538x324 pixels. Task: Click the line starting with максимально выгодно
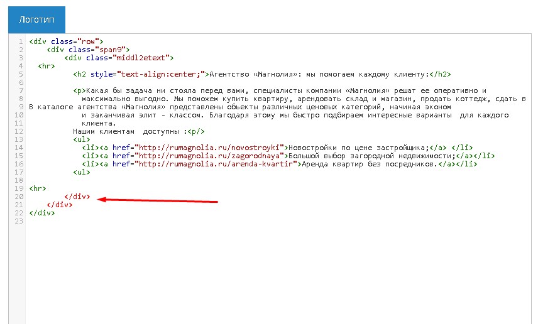pyautogui.click(x=304, y=99)
